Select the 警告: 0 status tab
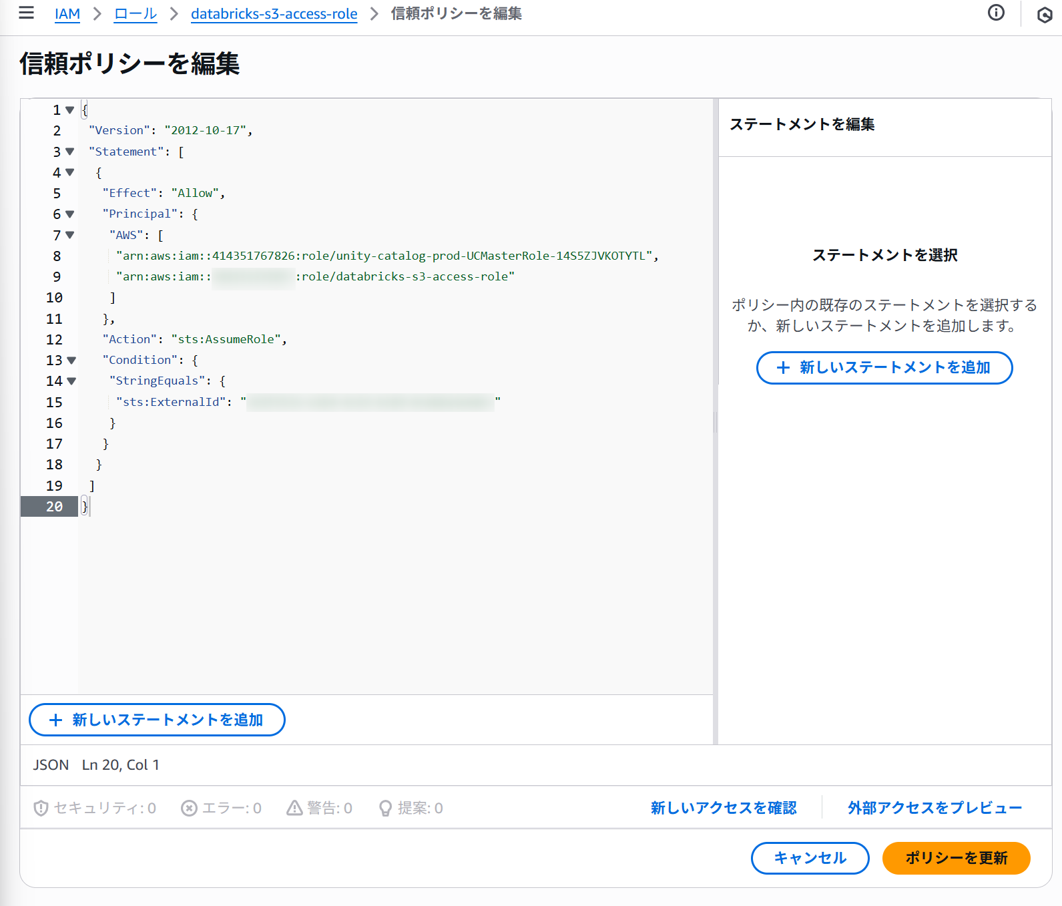The height and width of the screenshot is (906, 1062). point(320,808)
